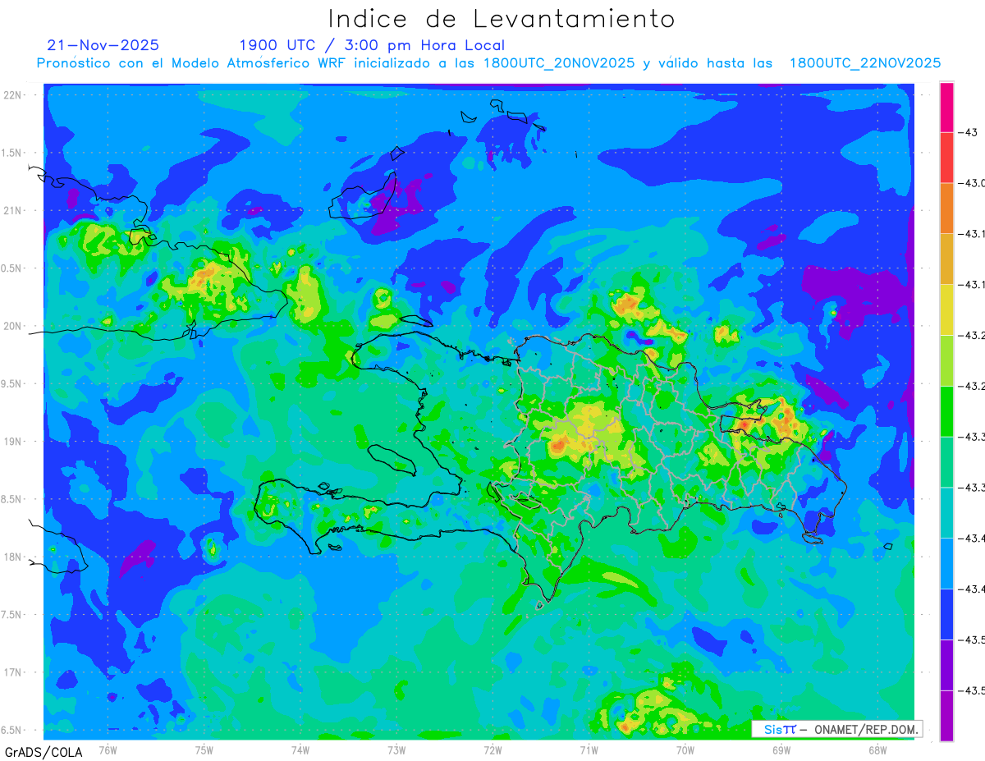The width and height of the screenshot is (985, 761).
Task: Click the '73W' longitude label
Action: (x=396, y=750)
